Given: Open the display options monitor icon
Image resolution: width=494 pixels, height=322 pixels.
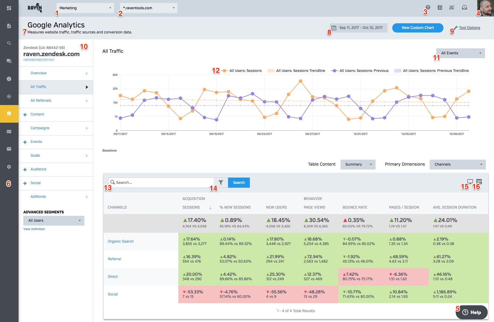Looking at the screenshot, I should (470, 181).
